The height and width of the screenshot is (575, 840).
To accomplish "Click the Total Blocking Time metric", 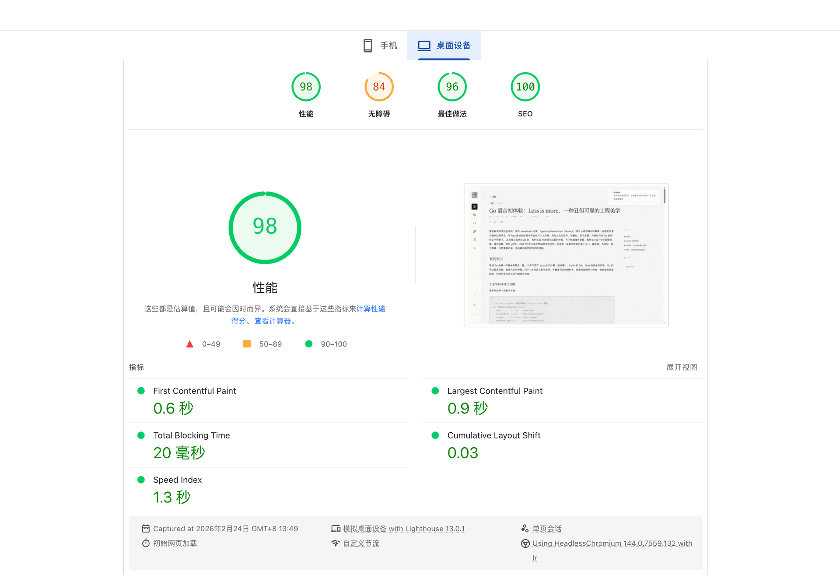I will point(191,435).
